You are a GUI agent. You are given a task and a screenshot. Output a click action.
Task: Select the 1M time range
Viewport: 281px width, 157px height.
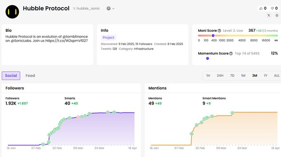pyautogui.click(x=243, y=76)
